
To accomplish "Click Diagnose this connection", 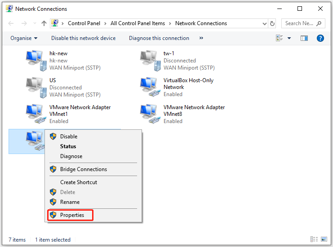I will tap(159, 38).
